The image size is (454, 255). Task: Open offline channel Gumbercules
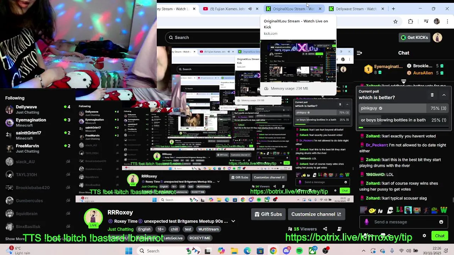pos(38,200)
